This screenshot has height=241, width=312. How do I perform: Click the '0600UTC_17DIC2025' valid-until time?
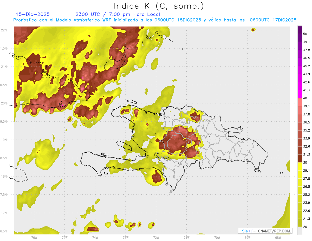[x=273, y=20]
